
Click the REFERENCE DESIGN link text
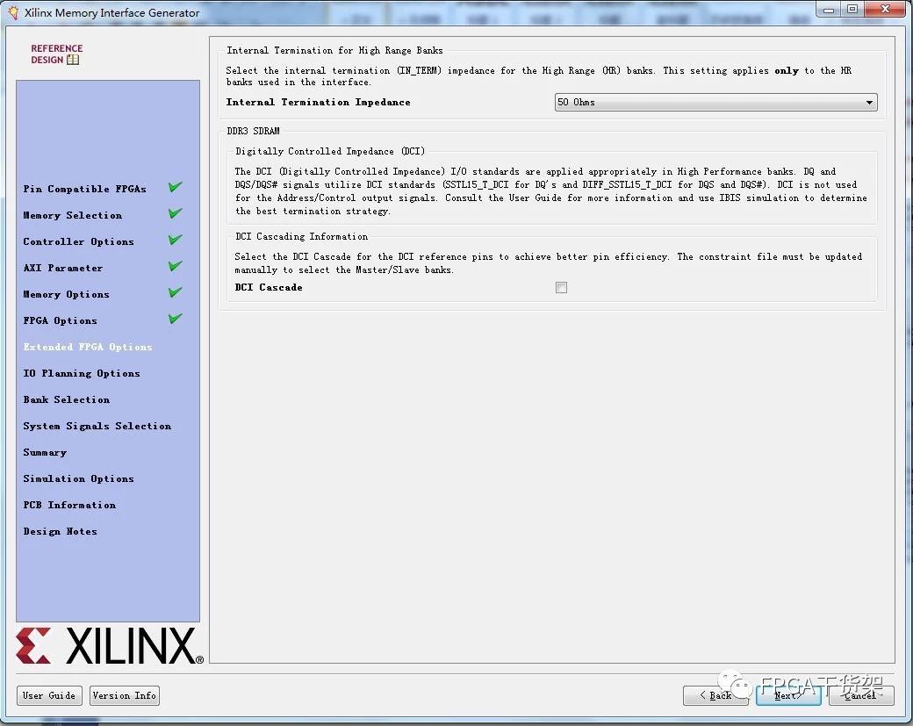[56, 54]
